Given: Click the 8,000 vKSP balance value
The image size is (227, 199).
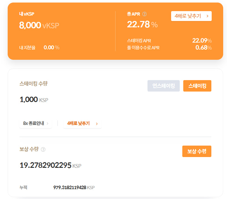Looking at the screenshot, I should [x=39, y=25].
